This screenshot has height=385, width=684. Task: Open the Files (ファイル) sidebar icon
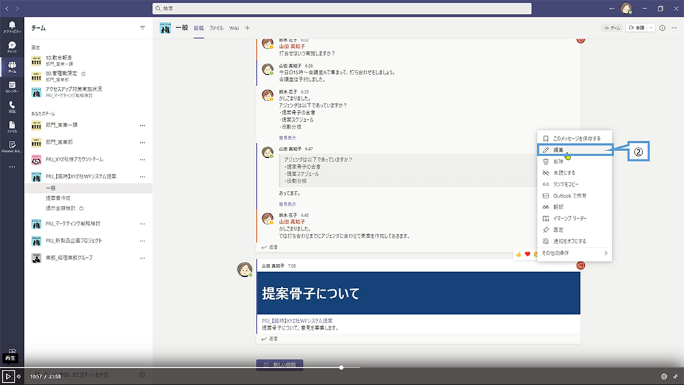tap(12, 127)
